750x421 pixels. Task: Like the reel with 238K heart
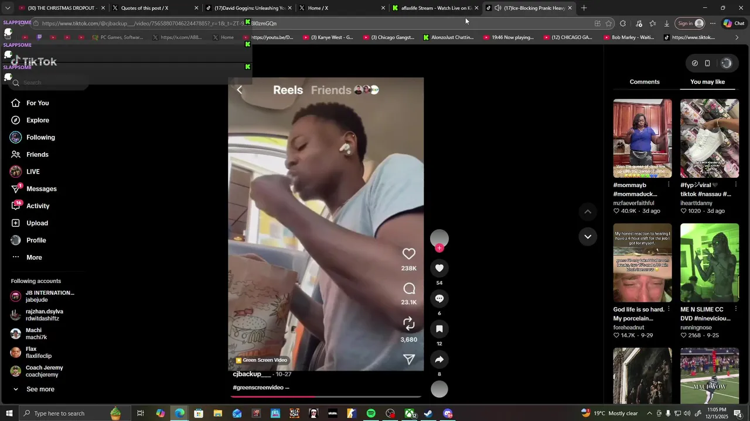click(409, 254)
